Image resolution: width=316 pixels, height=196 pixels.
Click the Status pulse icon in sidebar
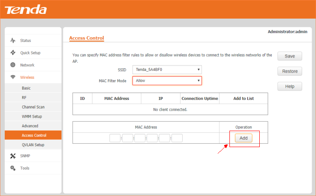[13, 41]
